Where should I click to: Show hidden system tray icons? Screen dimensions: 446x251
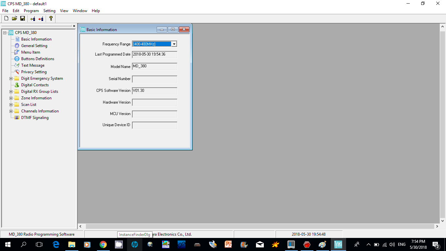pos(369,244)
